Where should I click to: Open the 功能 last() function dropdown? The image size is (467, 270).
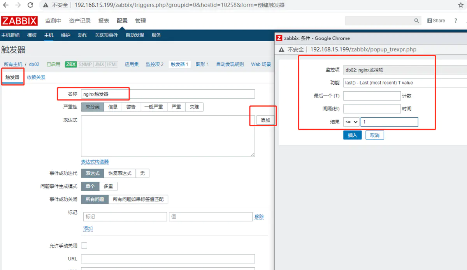click(405, 83)
